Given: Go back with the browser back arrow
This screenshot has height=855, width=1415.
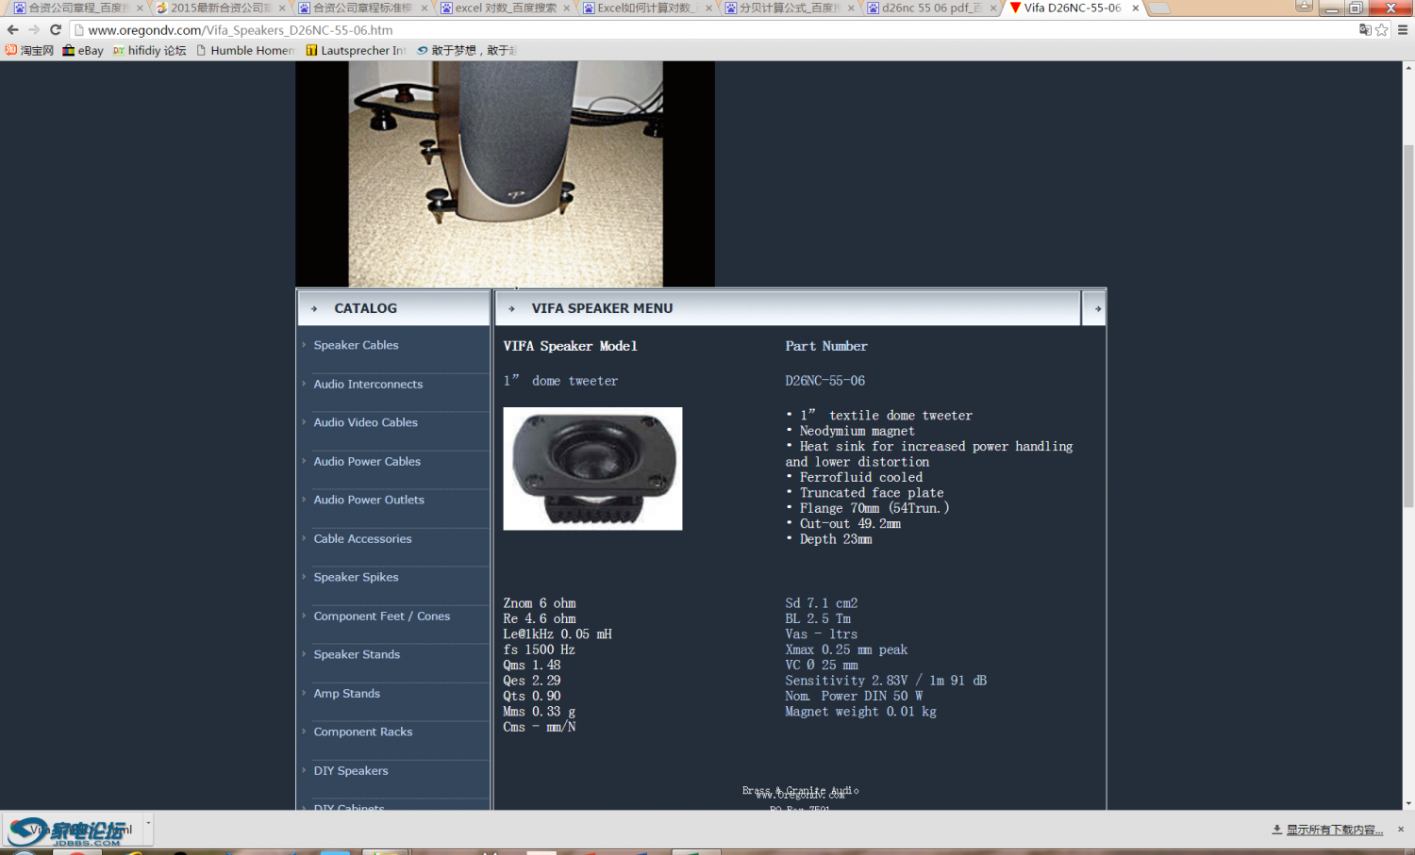Looking at the screenshot, I should (x=13, y=30).
